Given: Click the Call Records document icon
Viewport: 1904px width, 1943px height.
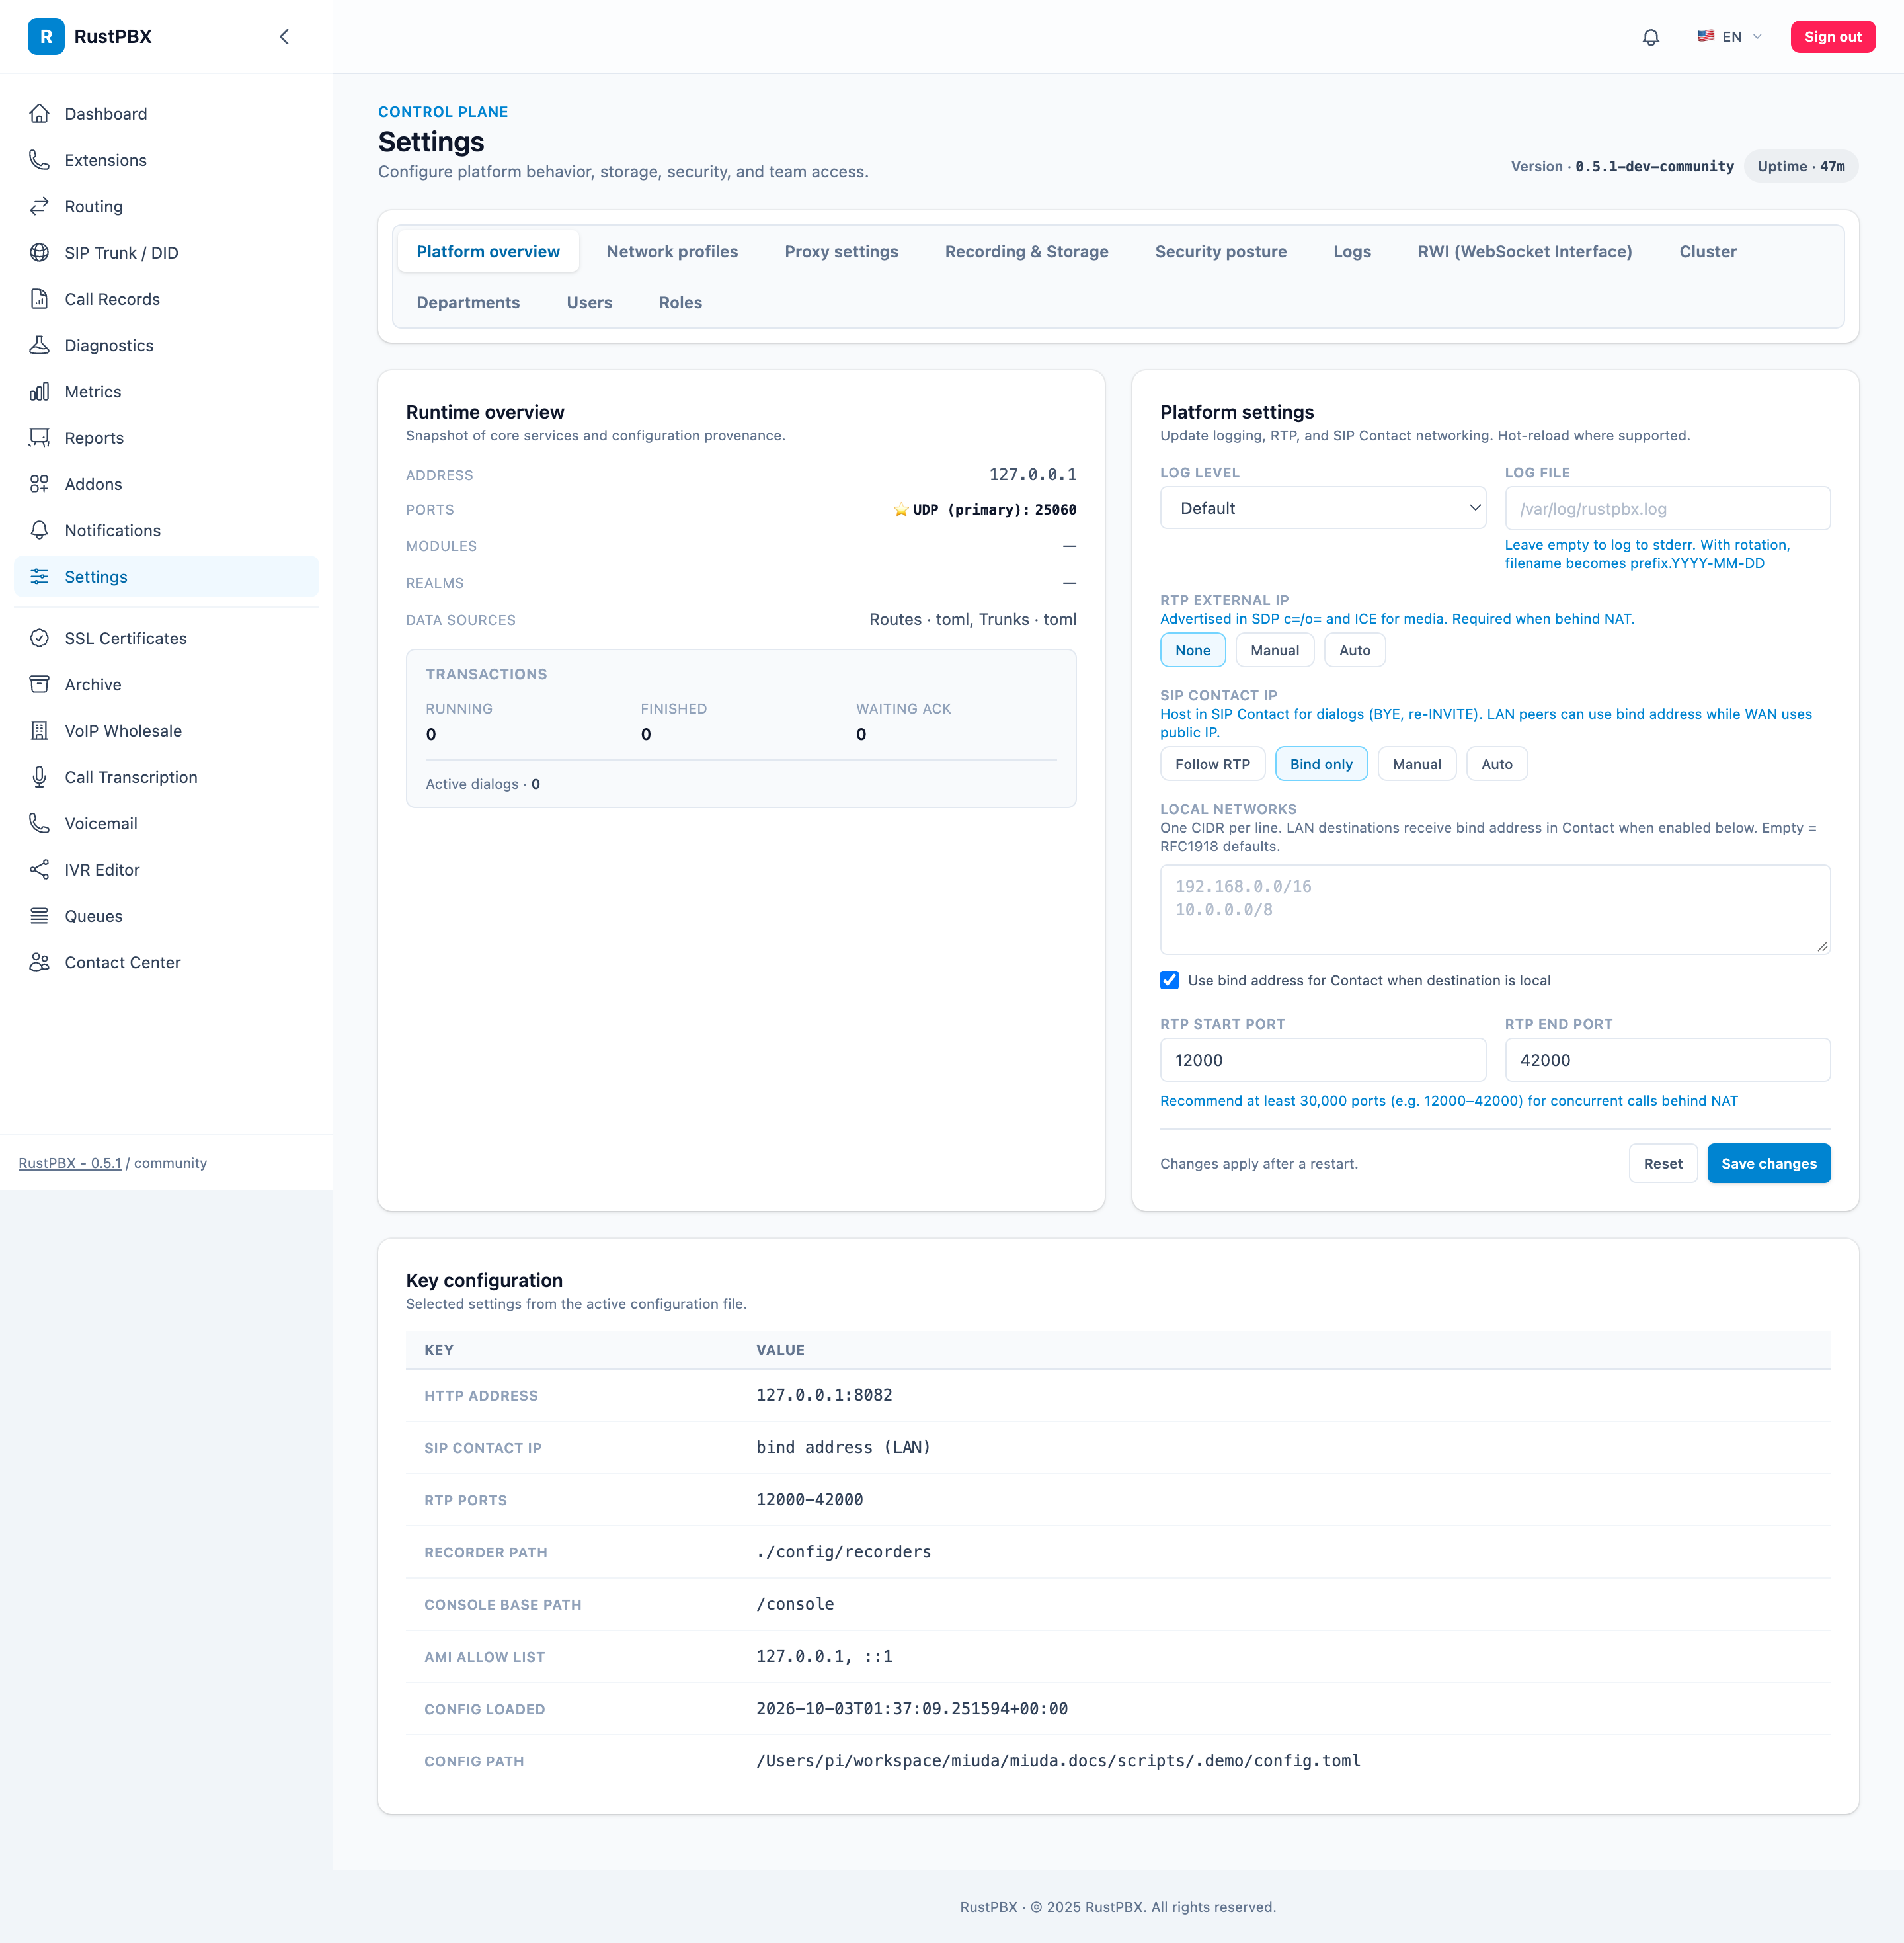Looking at the screenshot, I should coord(39,299).
